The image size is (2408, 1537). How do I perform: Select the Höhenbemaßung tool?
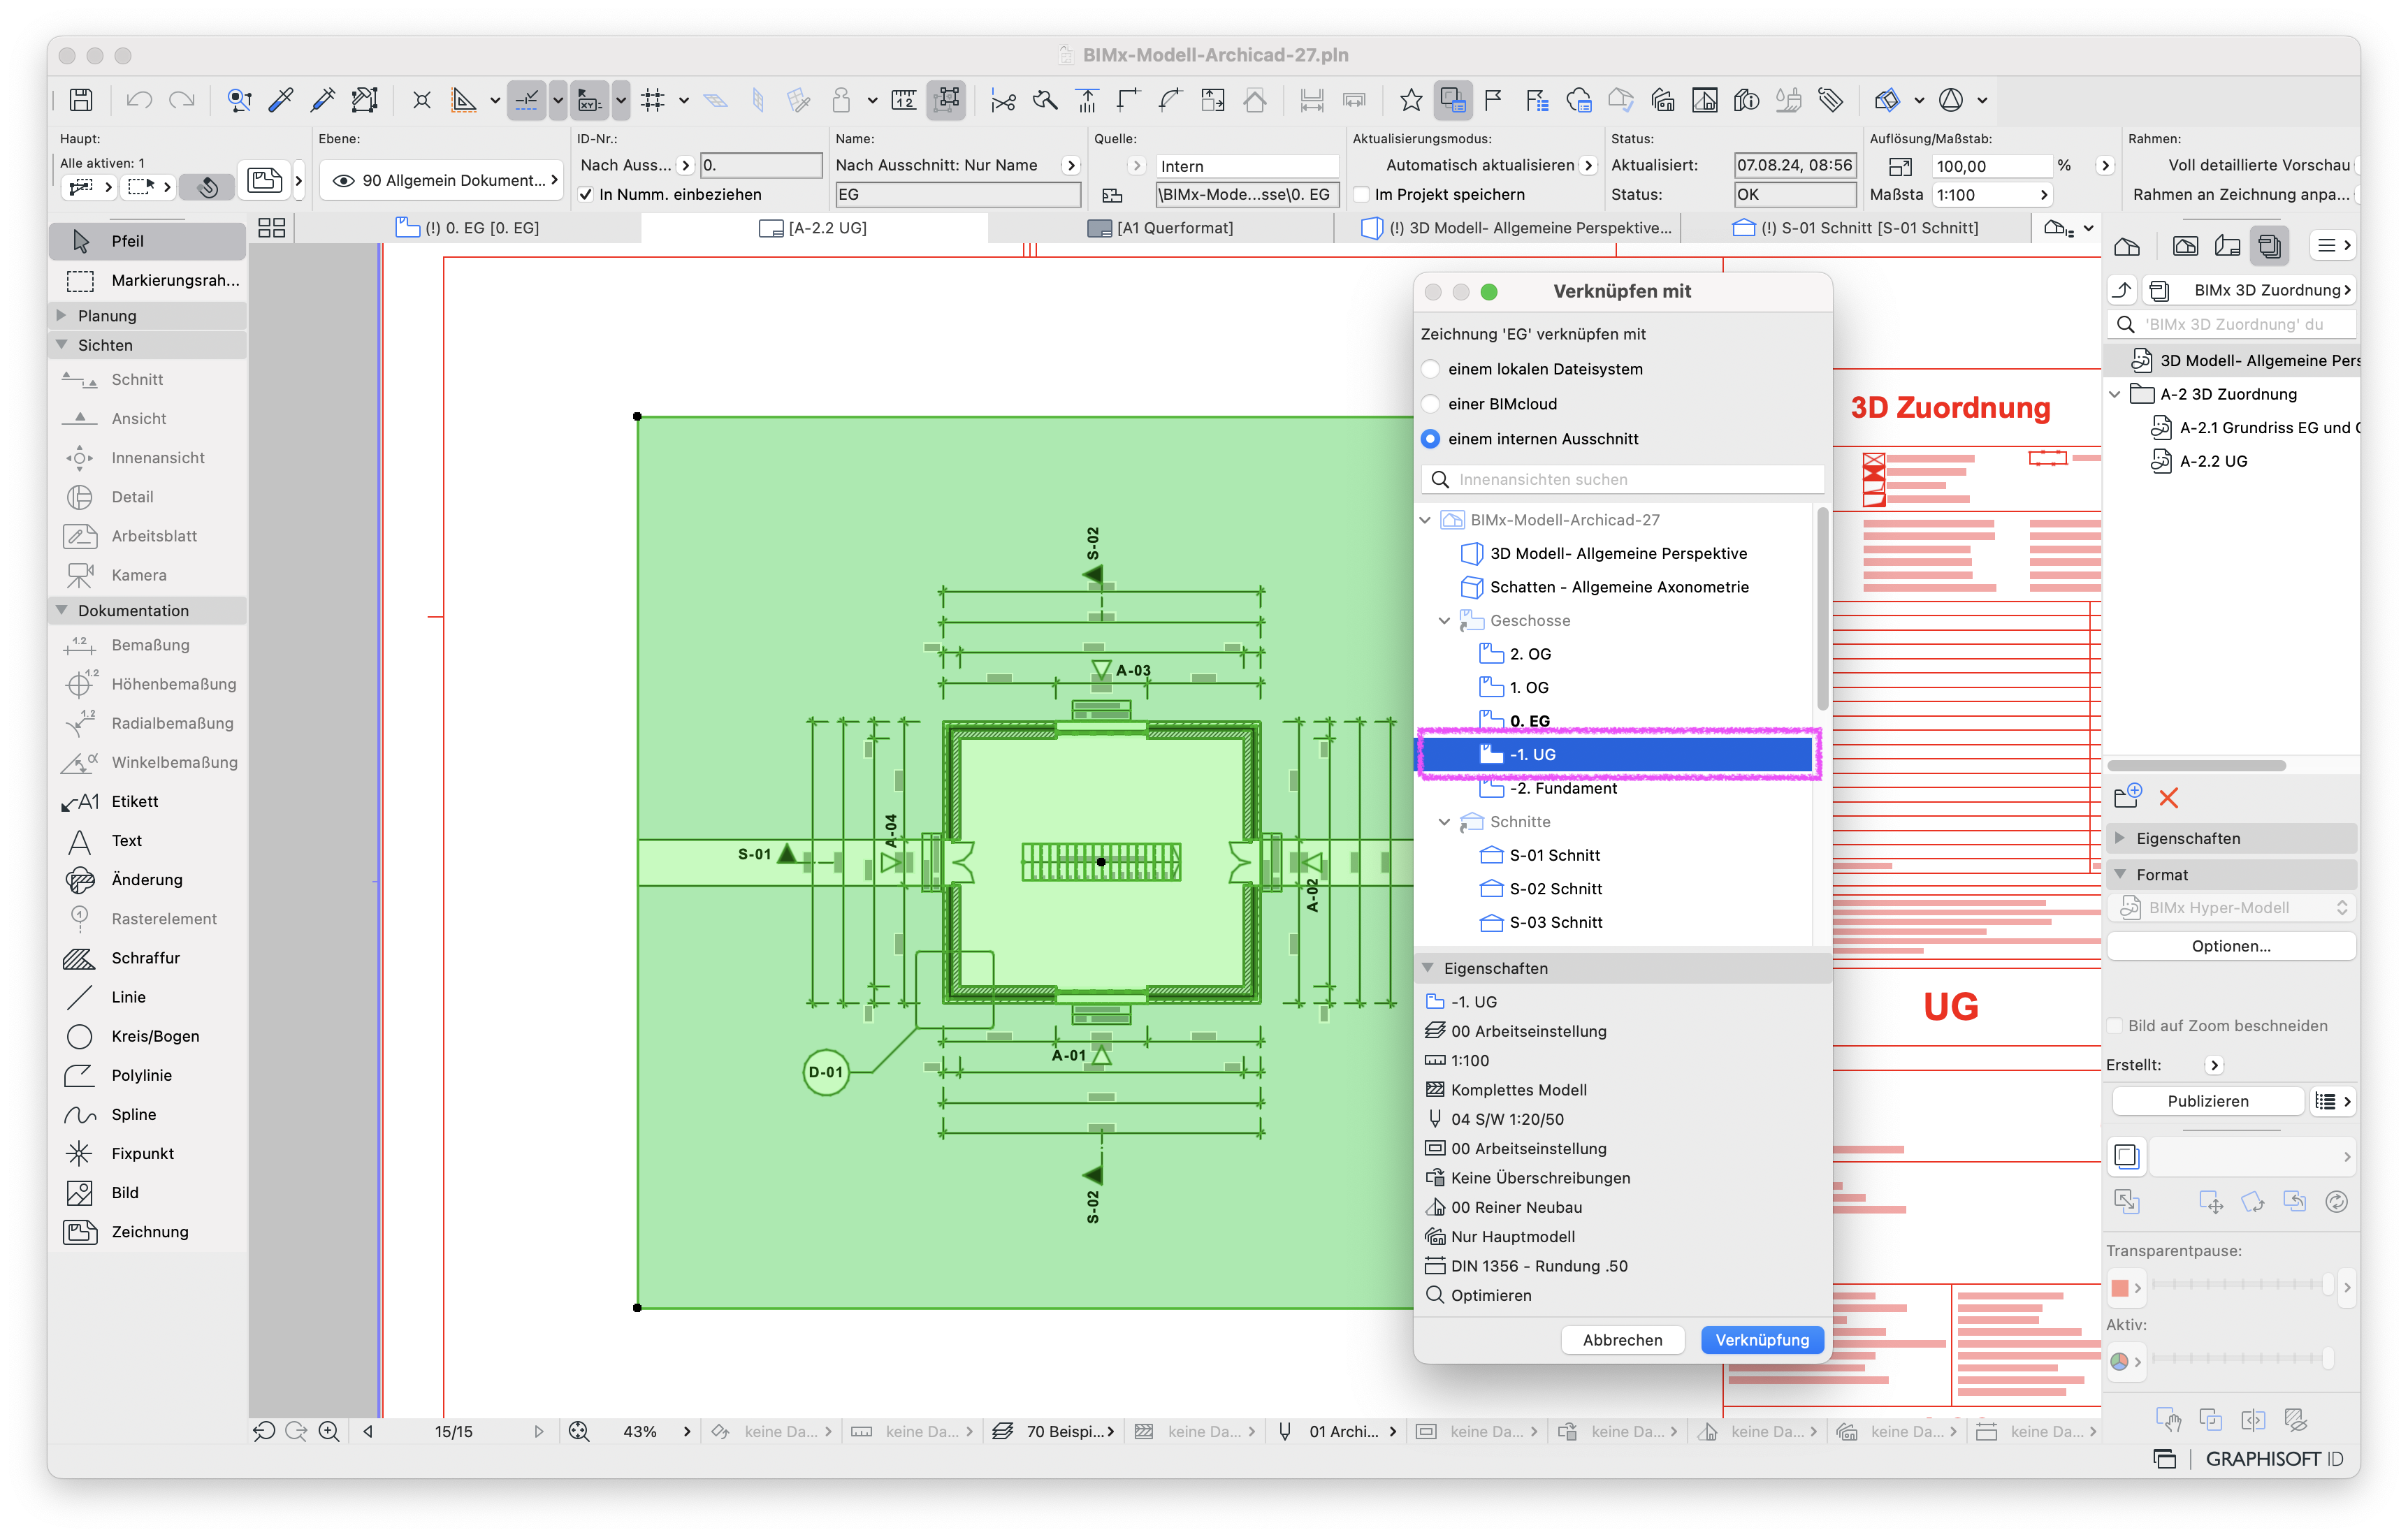tap(148, 684)
